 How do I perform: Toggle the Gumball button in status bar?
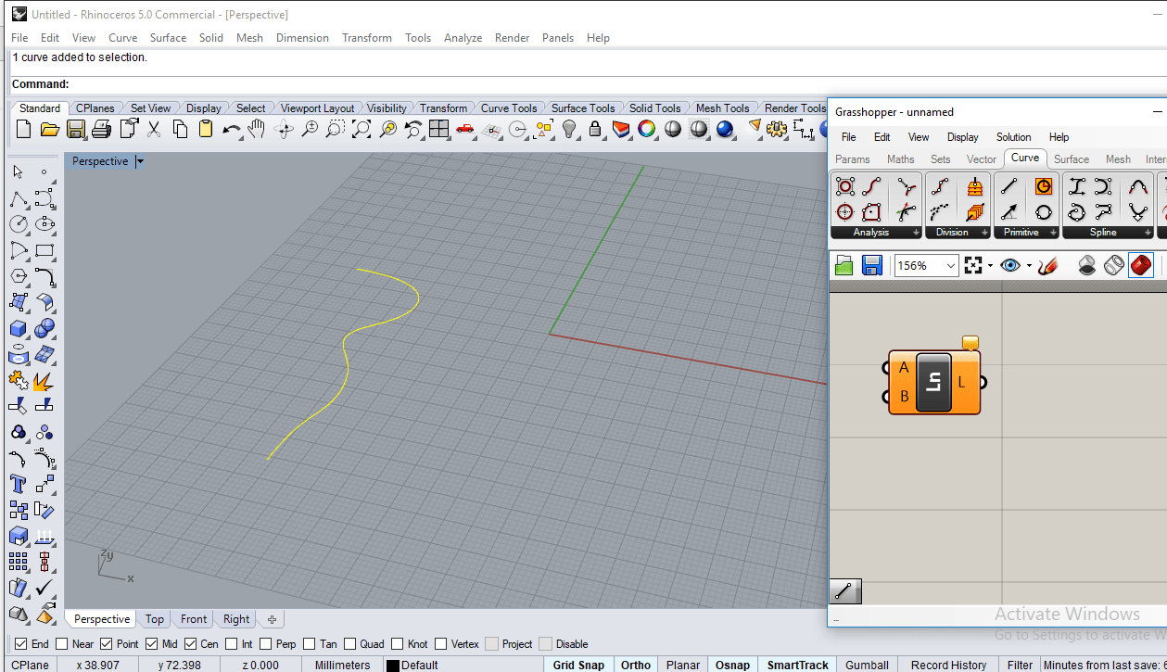[867, 665]
